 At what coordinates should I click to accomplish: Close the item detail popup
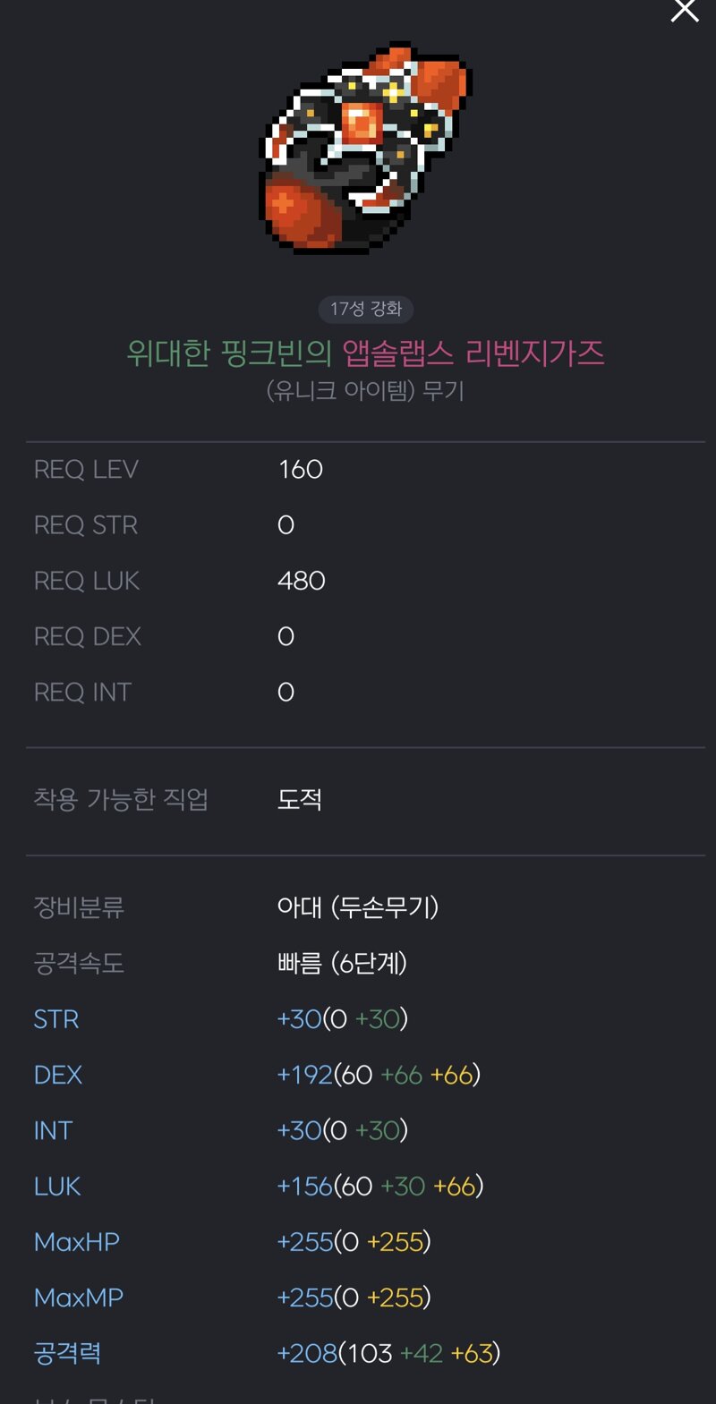(x=685, y=10)
